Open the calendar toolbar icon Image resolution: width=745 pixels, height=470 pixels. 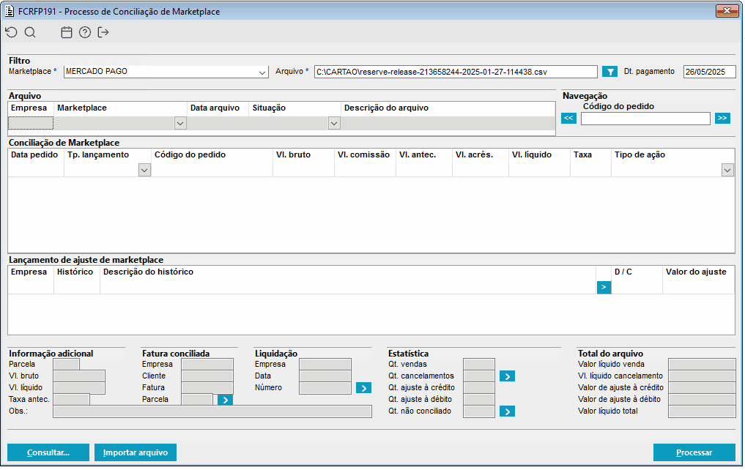[x=67, y=32]
